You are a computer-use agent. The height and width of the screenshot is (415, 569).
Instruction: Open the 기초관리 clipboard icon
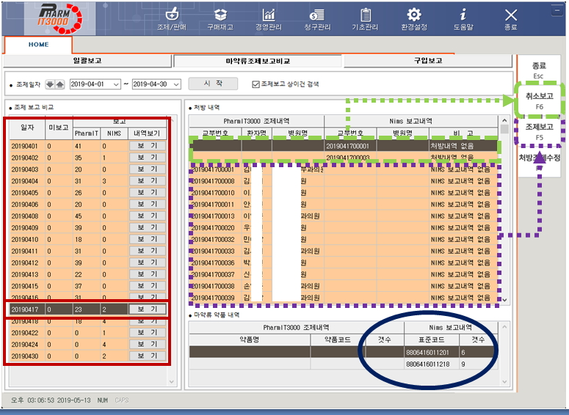coord(365,19)
